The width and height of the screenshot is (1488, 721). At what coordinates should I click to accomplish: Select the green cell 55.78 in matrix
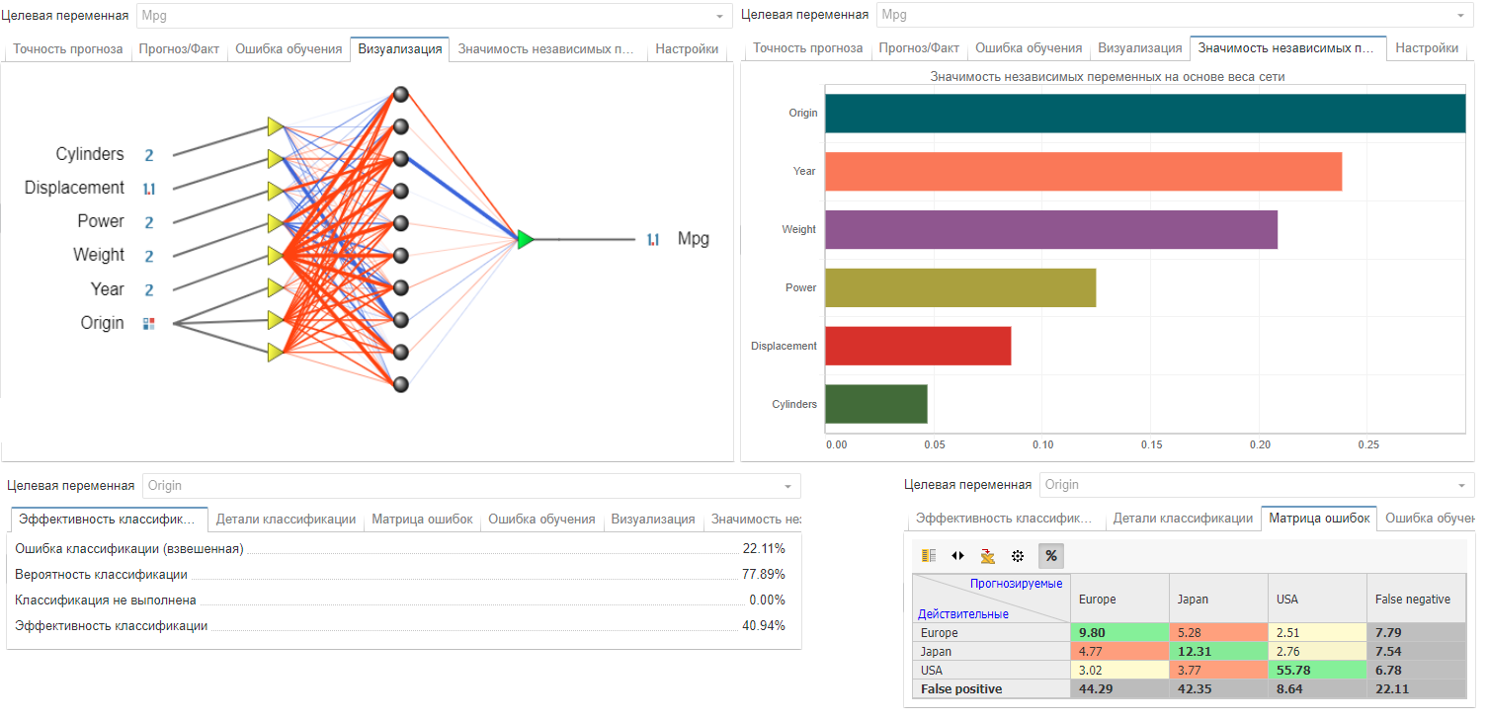1317,671
